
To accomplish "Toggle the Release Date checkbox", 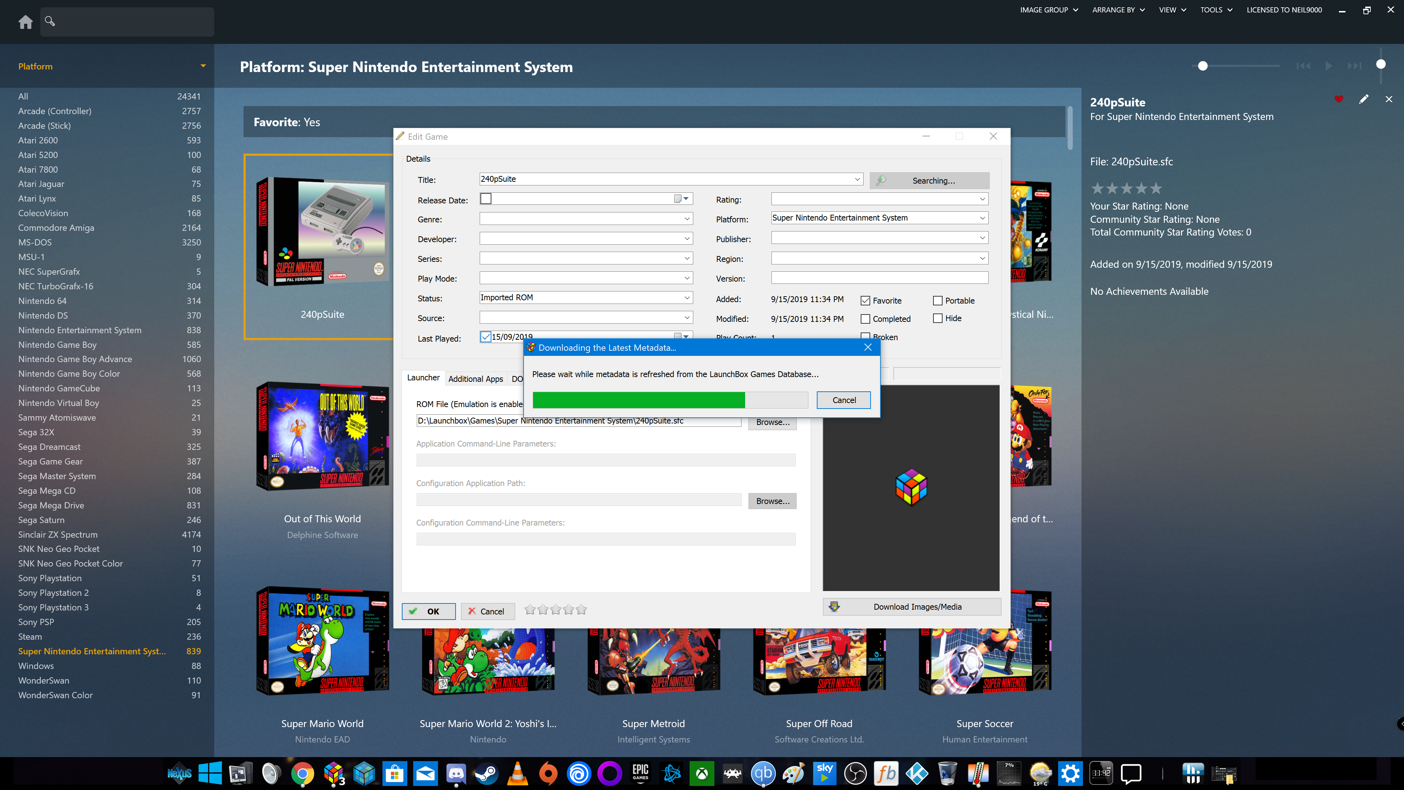I will (x=486, y=199).
